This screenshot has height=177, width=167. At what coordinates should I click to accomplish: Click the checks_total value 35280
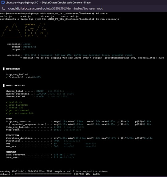click(x=40, y=91)
